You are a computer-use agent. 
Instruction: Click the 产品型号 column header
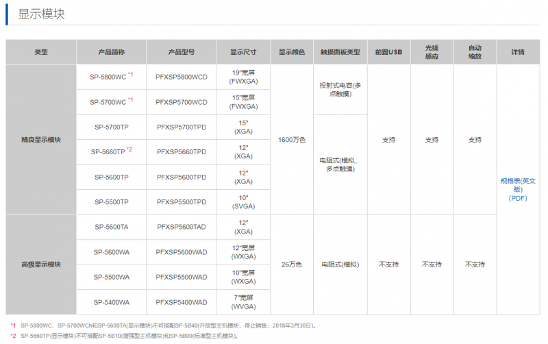pyautogui.click(x=182, y=52)
